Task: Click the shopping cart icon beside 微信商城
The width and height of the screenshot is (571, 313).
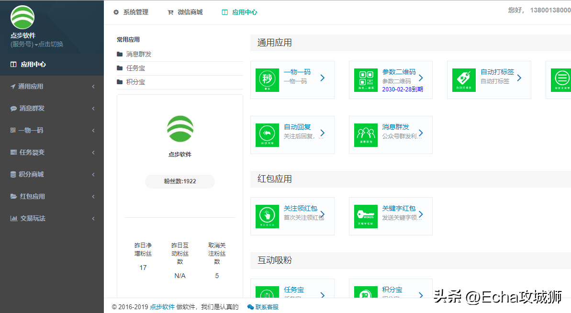Action: coord(170,12)
